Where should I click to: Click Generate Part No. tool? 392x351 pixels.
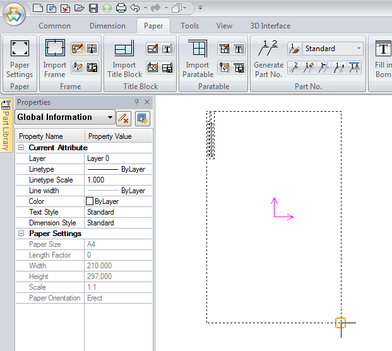(268, 59)
